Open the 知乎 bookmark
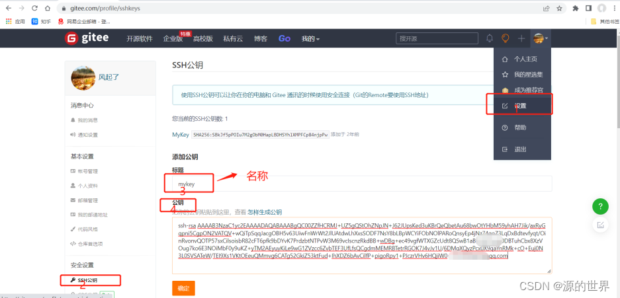 [41, 21]
